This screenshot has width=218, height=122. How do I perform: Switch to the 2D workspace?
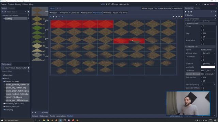click(x=103, y=4)
